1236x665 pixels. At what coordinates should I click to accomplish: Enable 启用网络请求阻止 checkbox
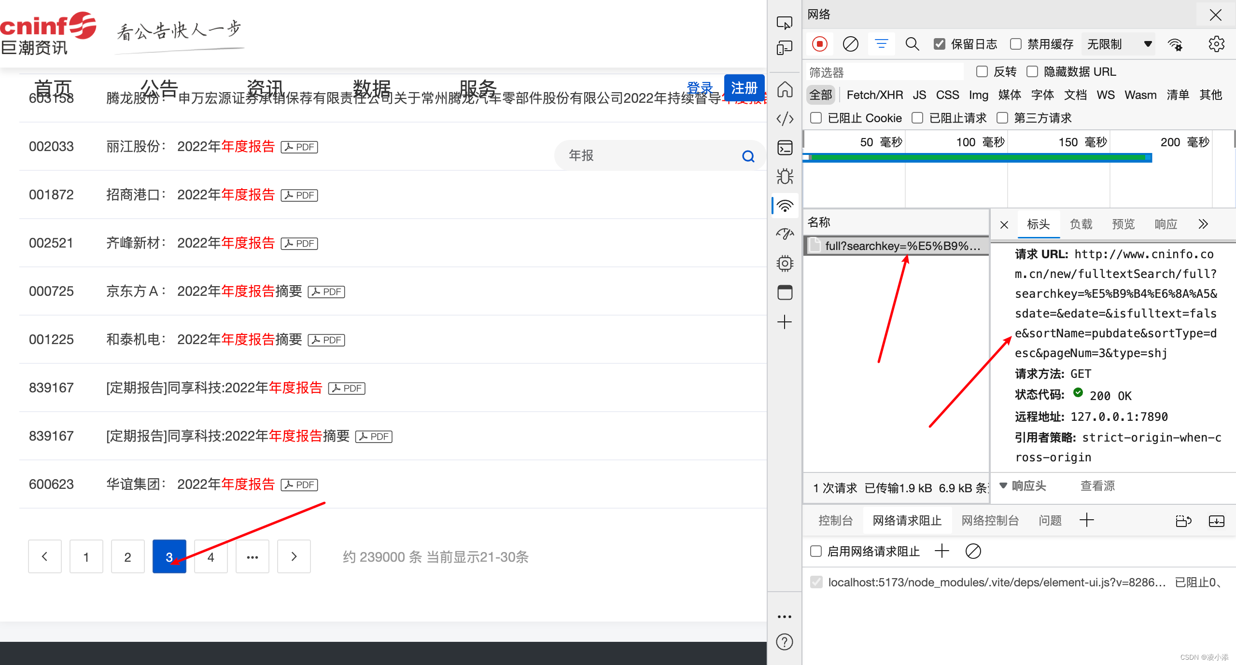pyautogui.click(x=816, y=551)
